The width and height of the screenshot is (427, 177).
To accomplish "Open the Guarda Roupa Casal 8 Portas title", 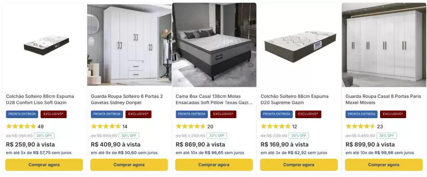I will (x=384, y=100).
